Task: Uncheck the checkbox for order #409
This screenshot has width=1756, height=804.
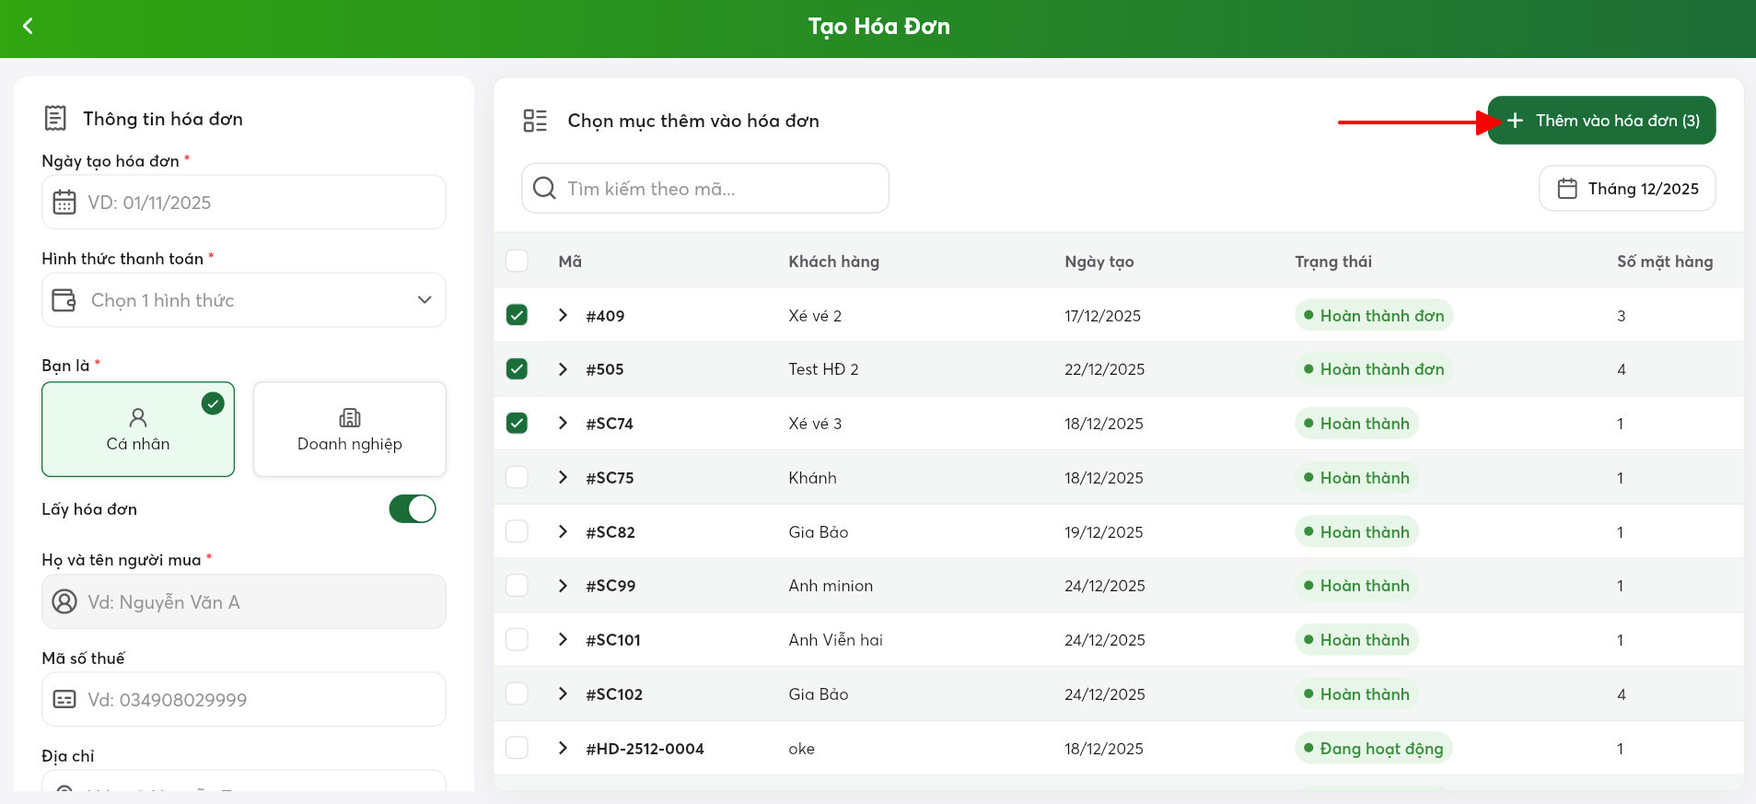Action: pos(517,315)
